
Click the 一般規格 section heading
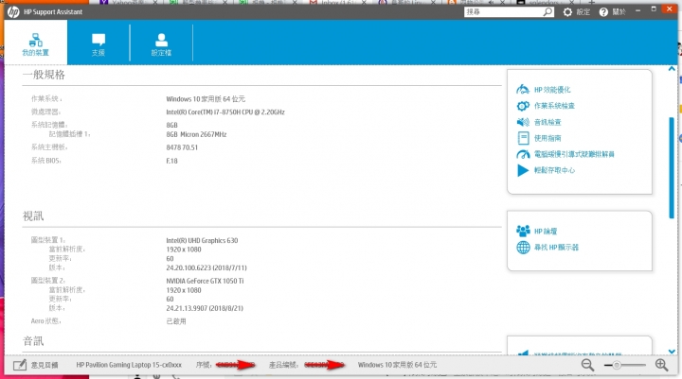pos(44,75)
